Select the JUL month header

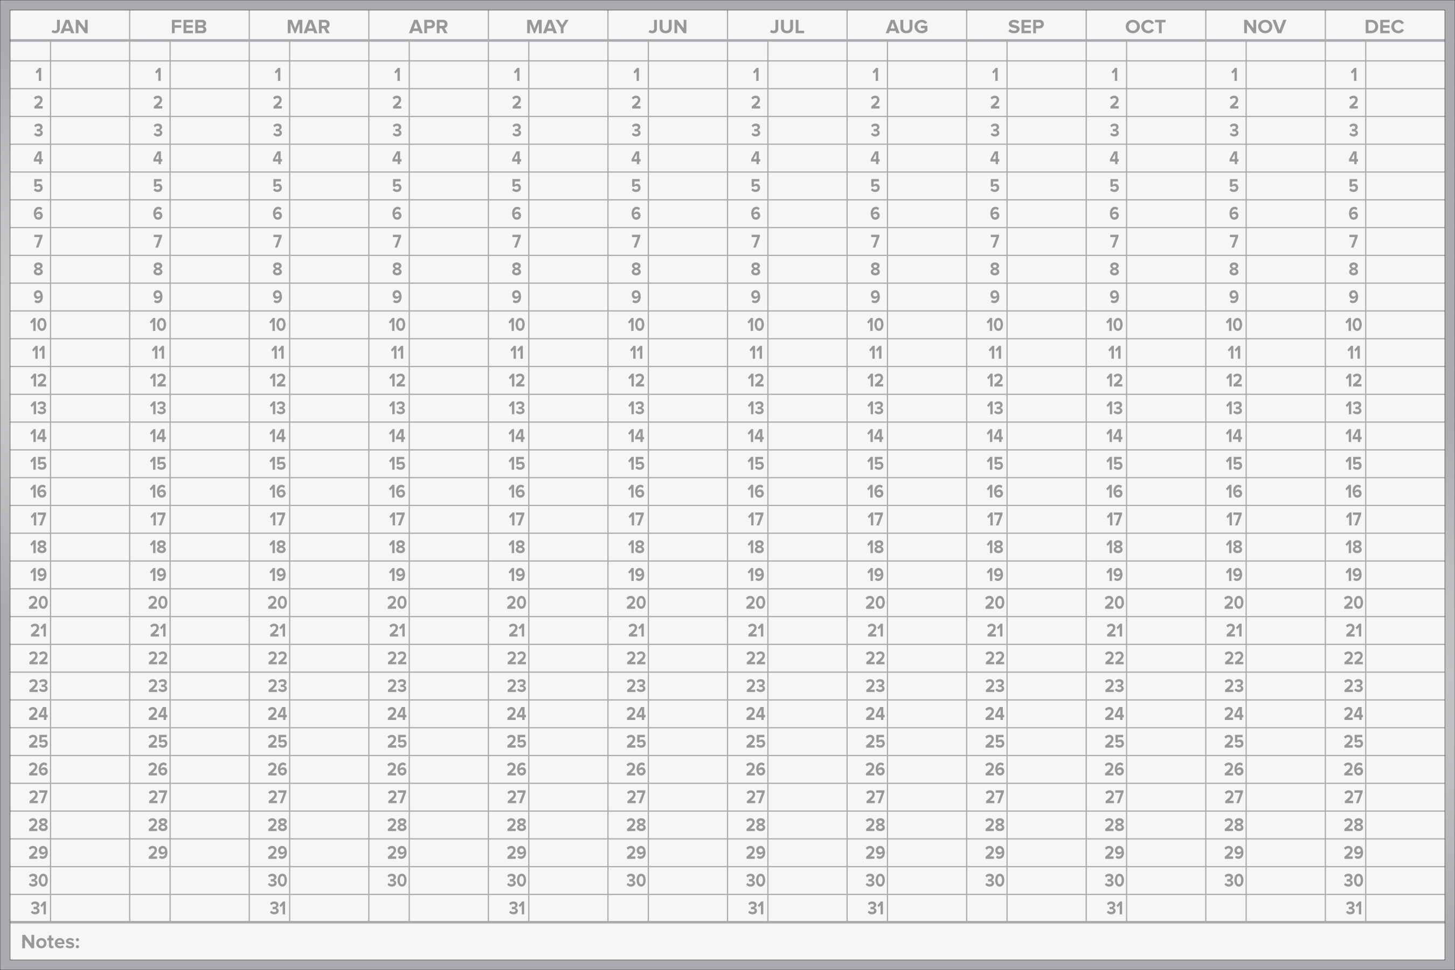click(786, 26)
